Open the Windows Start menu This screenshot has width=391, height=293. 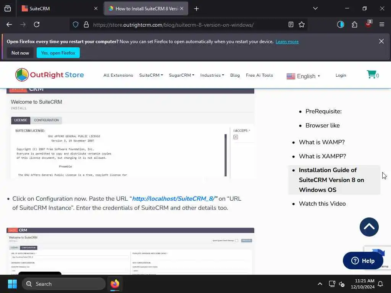(x=12, y=284)
